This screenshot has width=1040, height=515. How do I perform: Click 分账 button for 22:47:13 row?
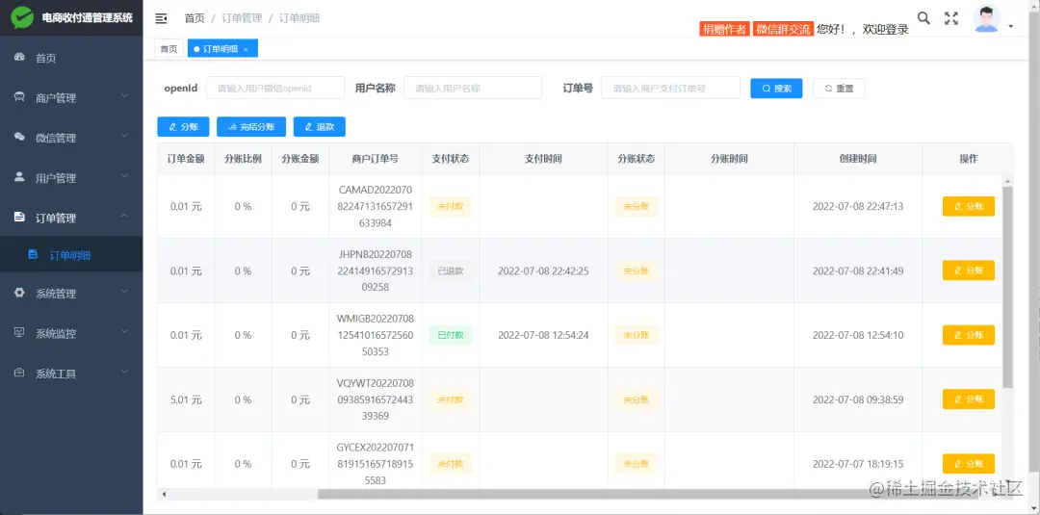point(969,206)
